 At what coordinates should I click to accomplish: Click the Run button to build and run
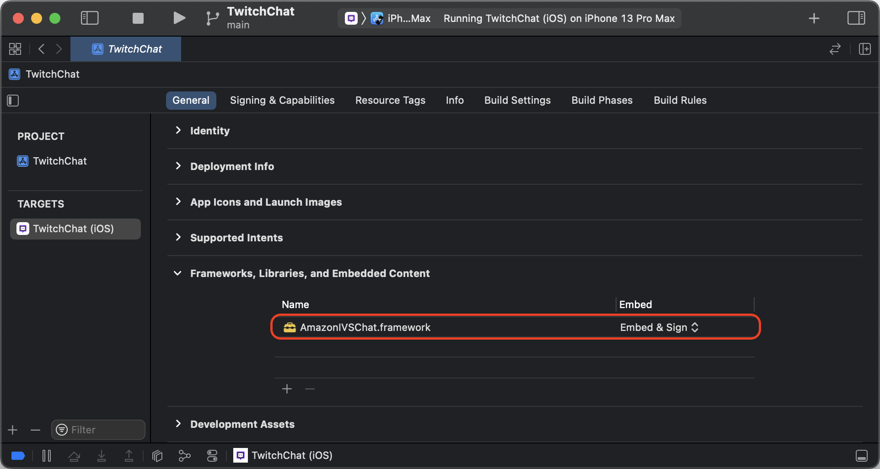point(179,18)
